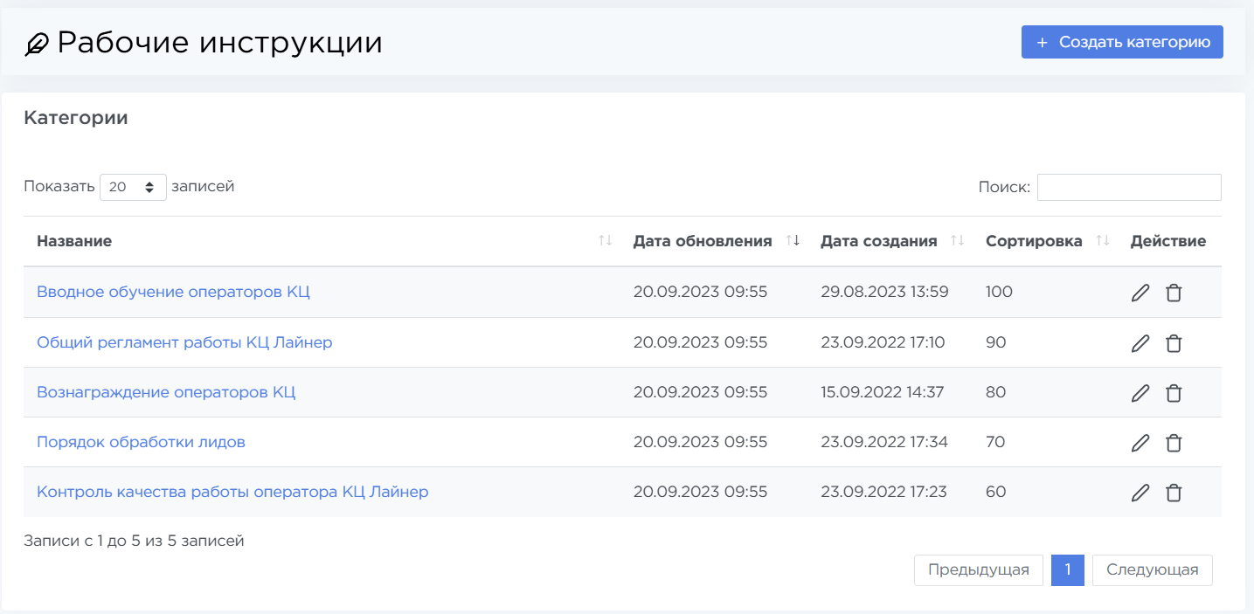Focus the Поиск search field
This screenshot has width=1254, height=614.
(x=1128, y=187)
